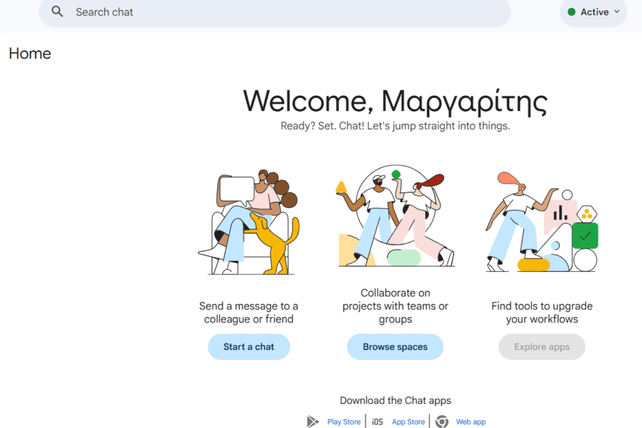Click the Browse spaces button
This screenshot has height=428, width=642.
[395, 347]
